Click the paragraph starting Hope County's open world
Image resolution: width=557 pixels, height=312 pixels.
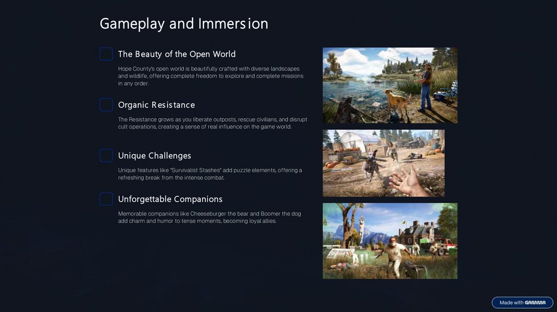pyautogui.click(x=211, y=76)
